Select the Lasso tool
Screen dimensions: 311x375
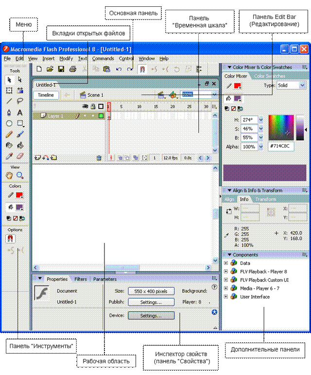coord(20,101)
